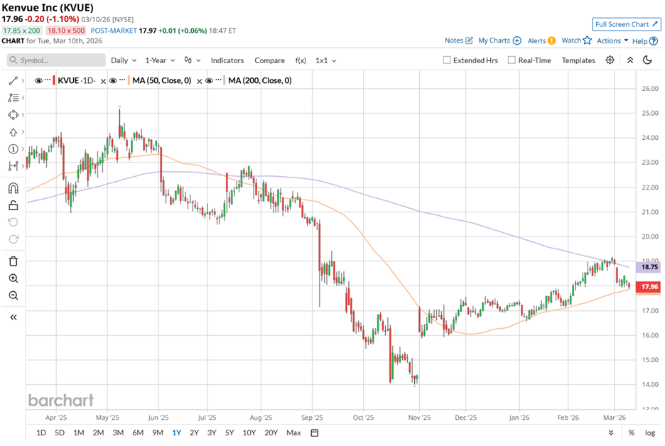Click the lock drawings icon
This screenshot has width=665, height=446.
[13, 206]
